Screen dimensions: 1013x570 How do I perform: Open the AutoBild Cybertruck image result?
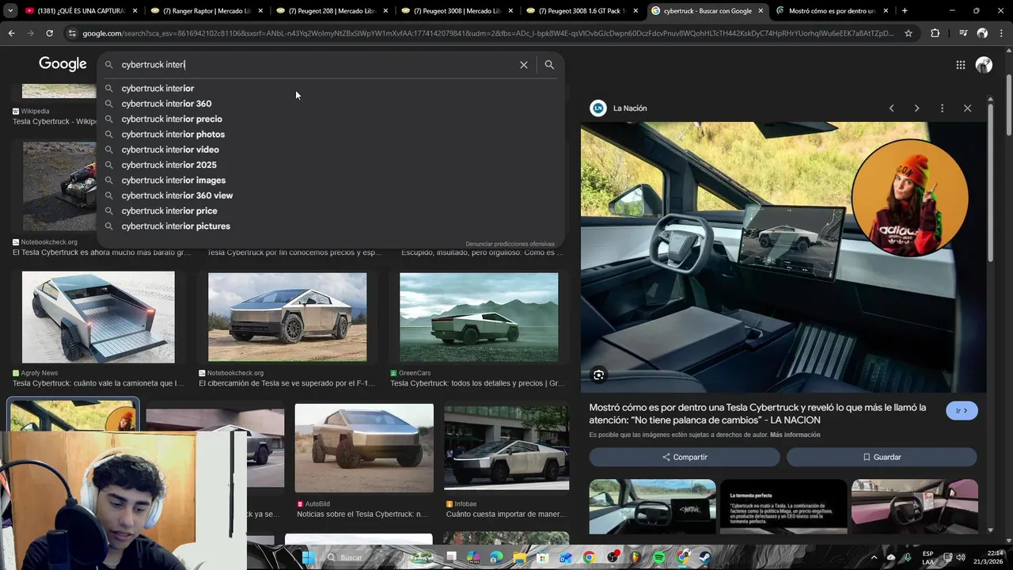pos(364,448)
